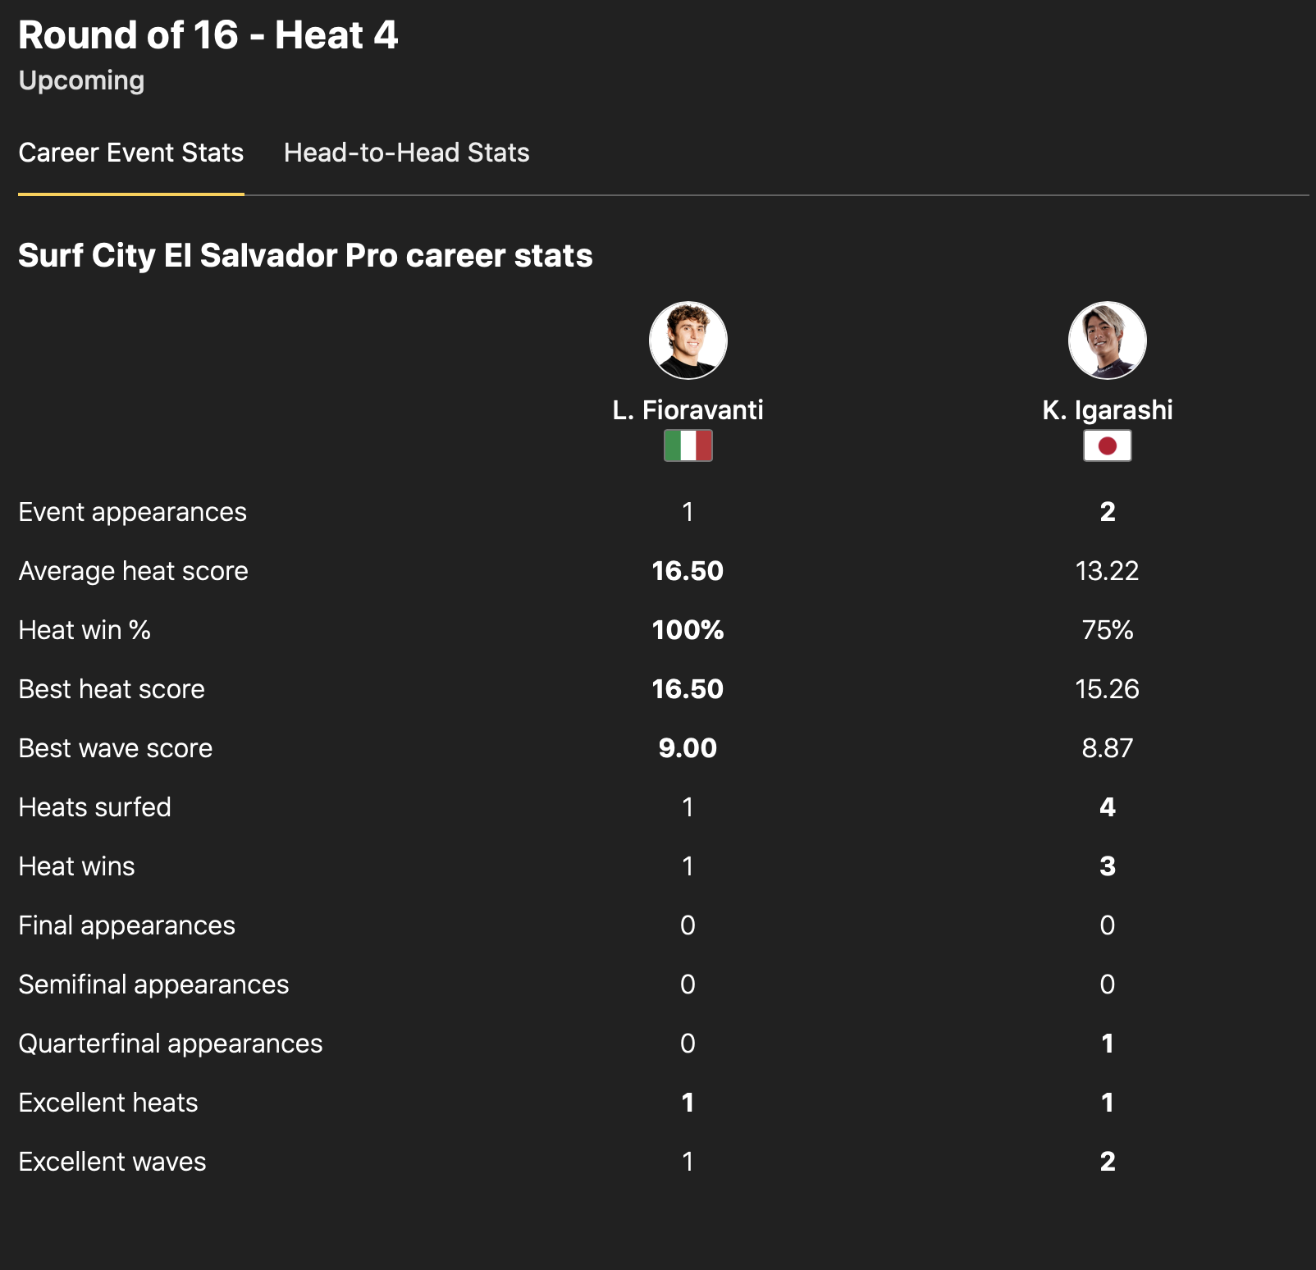This screenshot has width=1316, height=1270.
Task: Click the Average heat score label
Action: click(133, 571)
